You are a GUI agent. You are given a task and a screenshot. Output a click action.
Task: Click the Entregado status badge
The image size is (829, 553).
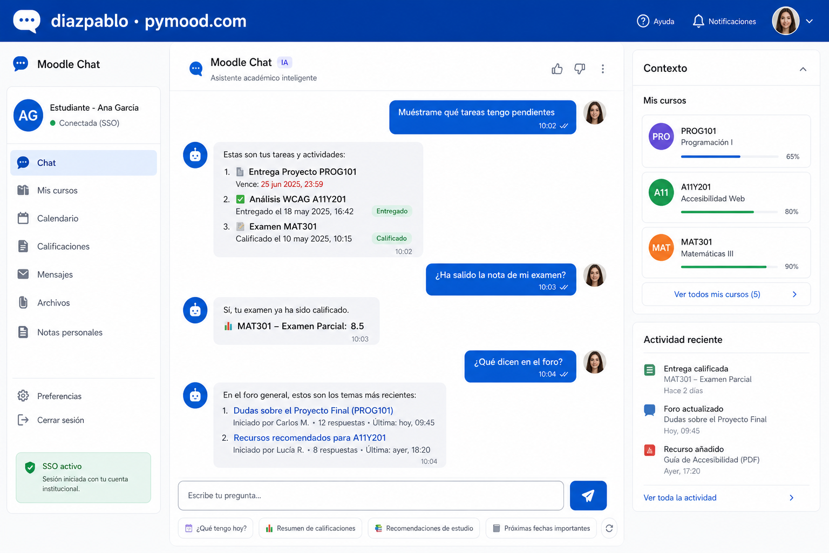coord(392,211)
